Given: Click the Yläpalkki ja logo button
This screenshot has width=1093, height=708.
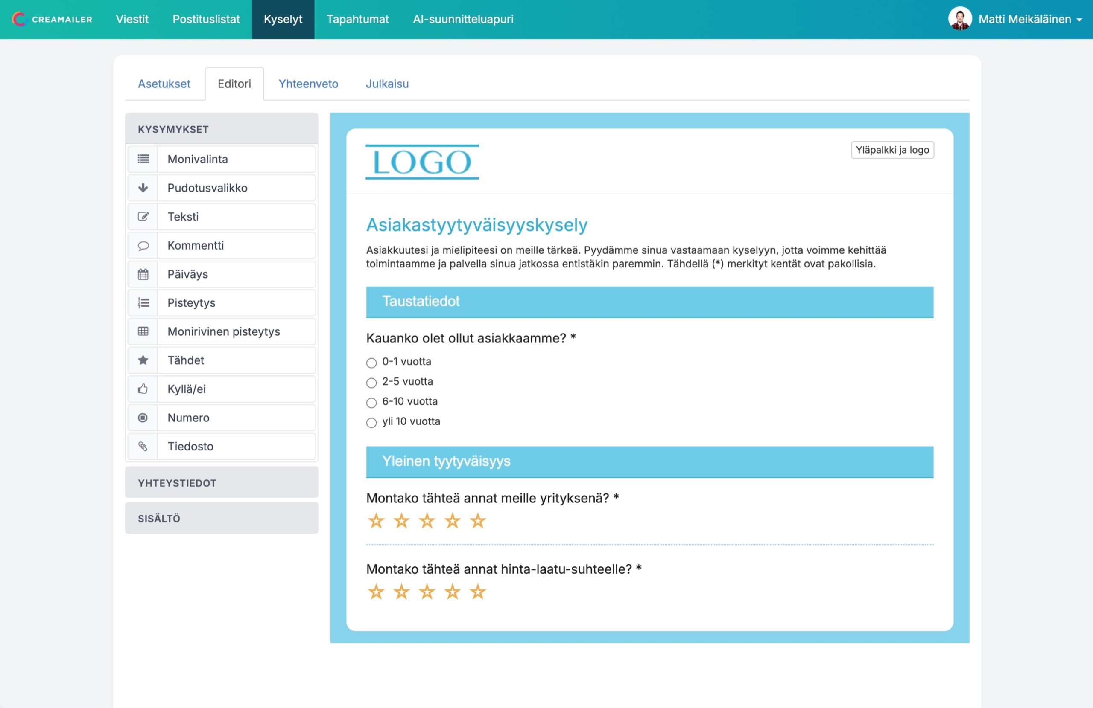Looking at the screenshot, I should (x=892, y=150).
